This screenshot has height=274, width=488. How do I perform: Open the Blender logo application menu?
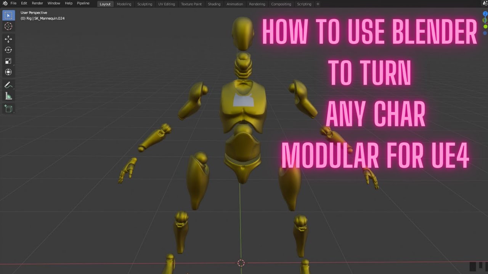coord(5,3)
